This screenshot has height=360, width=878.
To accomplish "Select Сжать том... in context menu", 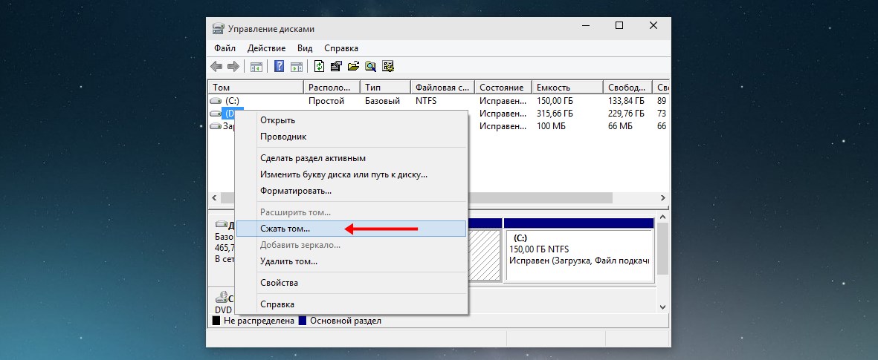I will pos(285,229).
